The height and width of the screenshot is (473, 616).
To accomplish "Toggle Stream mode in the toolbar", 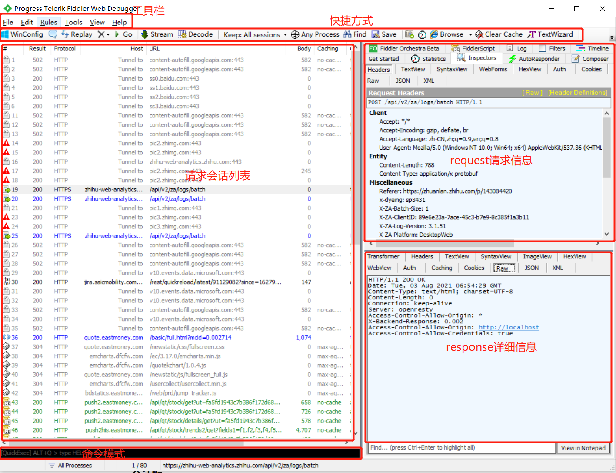I will [157, 34].
